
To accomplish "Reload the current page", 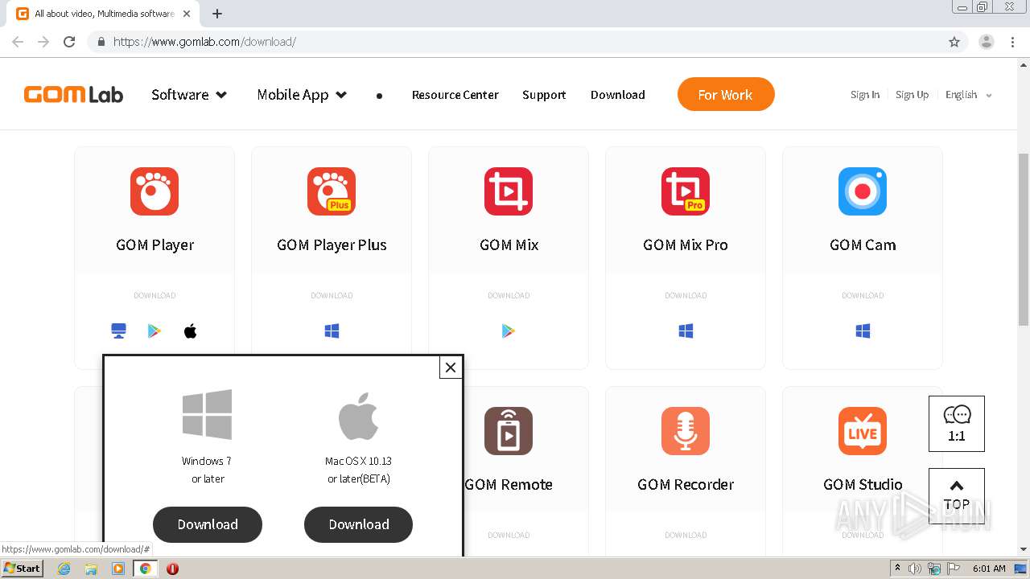I will [x=69, y=42].
